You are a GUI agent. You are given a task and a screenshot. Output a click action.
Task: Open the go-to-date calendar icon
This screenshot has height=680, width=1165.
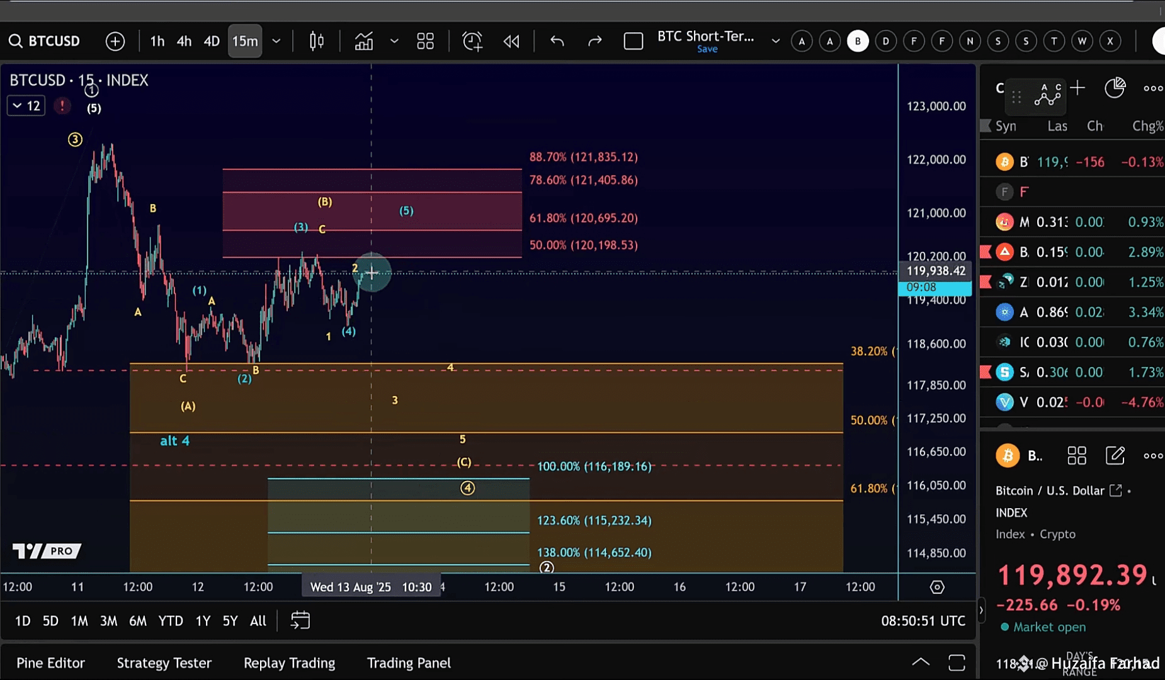pyautogui.click(x=300, y=620)
